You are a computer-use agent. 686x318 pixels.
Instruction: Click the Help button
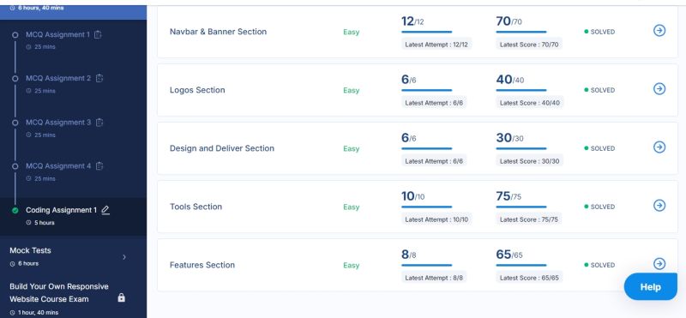pyautogui.click(x=651, y=287)
